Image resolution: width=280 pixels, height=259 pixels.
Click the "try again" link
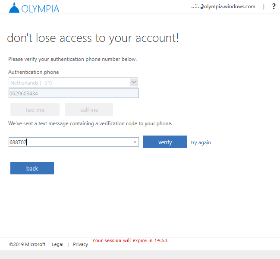(201, 142)
